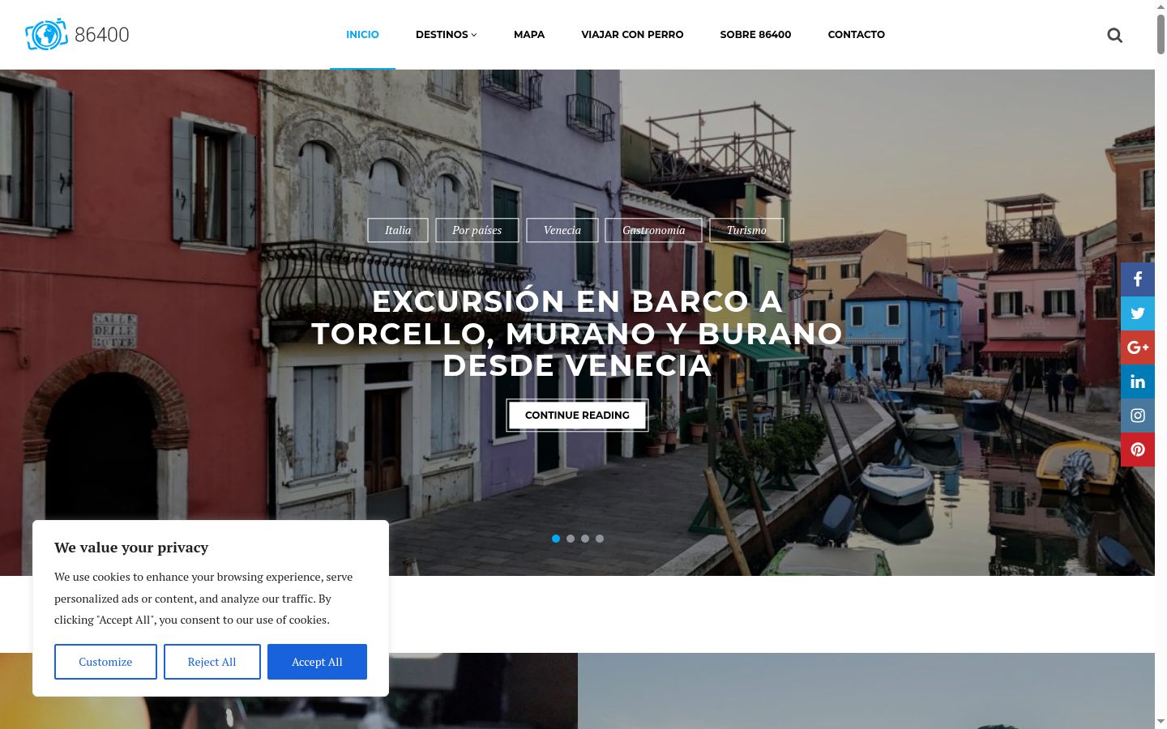This screenshot has height=729, width=1167.
Task: Select the Por países category tag
Action: tap(477, 230)
